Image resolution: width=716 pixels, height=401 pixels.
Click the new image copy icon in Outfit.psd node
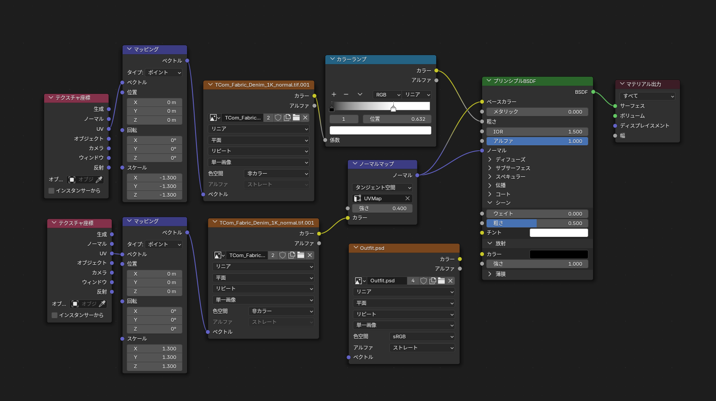(433, 281)
